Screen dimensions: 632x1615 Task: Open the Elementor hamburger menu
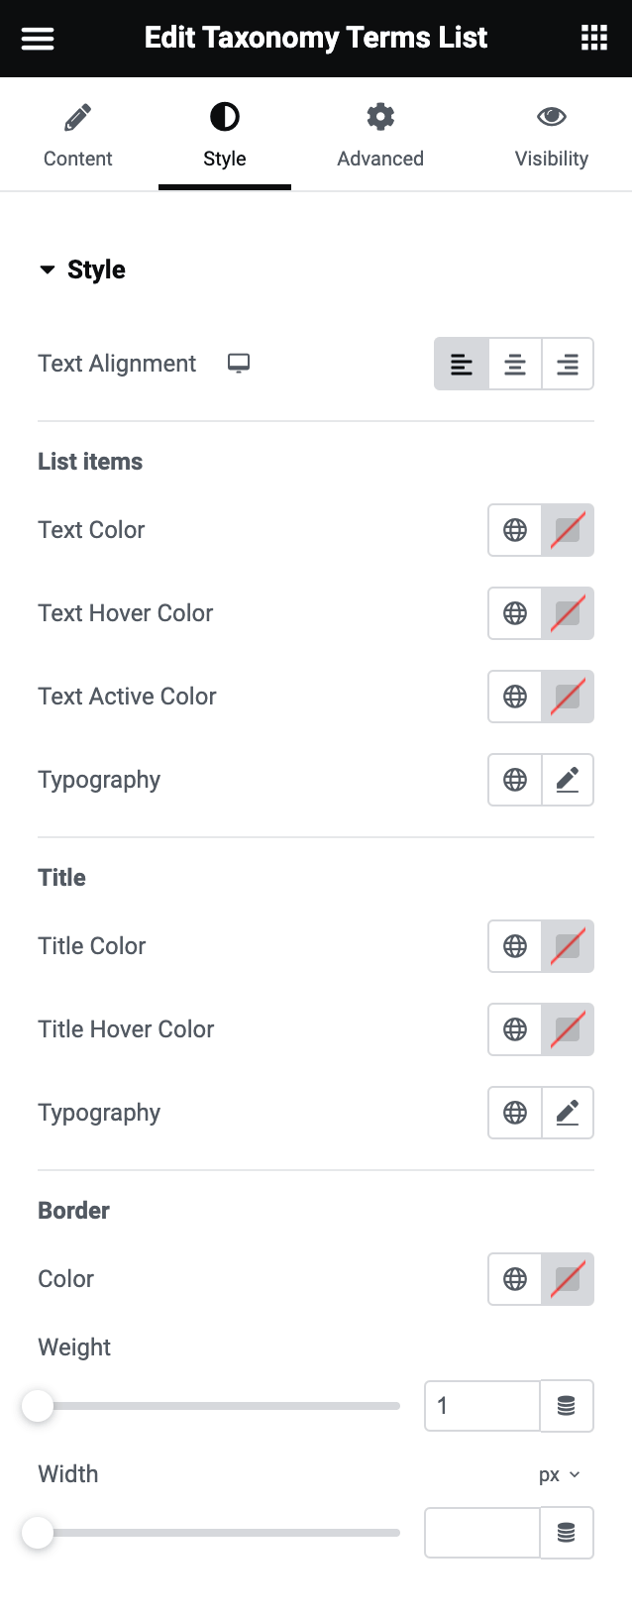[37, 38]
